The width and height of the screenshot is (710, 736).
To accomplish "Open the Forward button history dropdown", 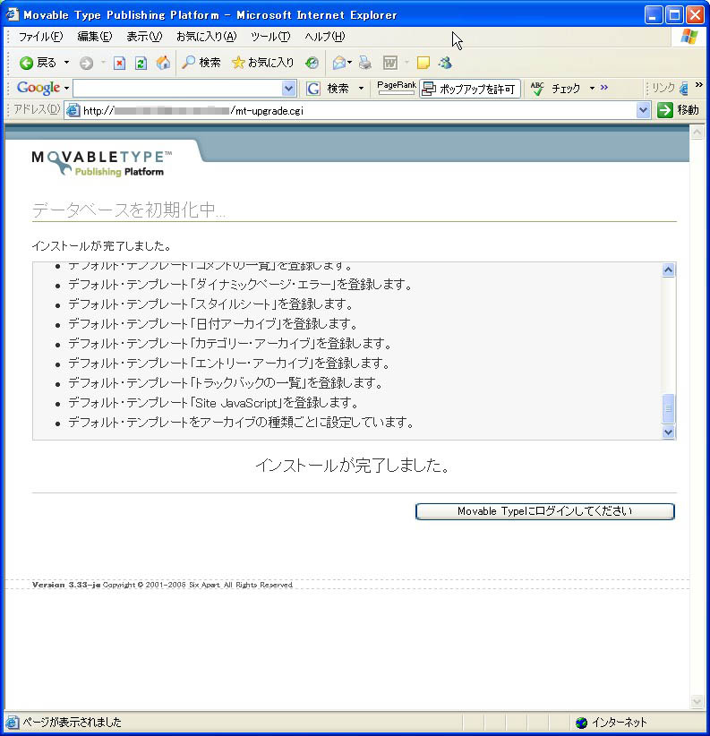I will [x=103, y=63].
